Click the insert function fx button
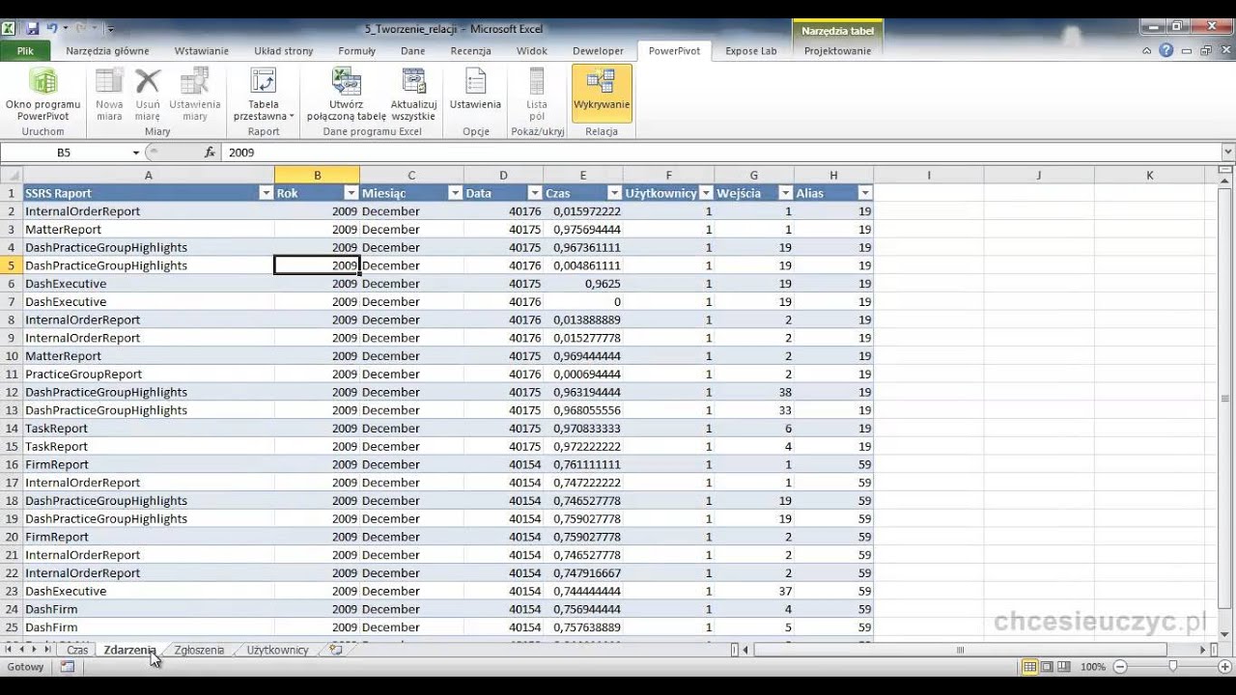Image resolution: width=1236 pixels, height=695 pixels. pyautogui.click(x=210, y=153)
